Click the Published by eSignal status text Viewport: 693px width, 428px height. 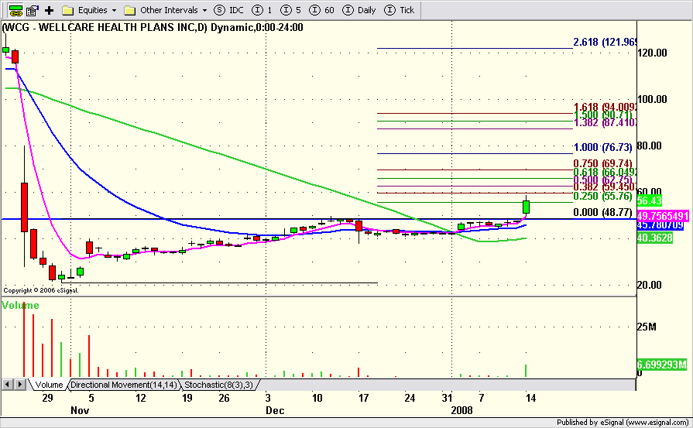point(623,423)
